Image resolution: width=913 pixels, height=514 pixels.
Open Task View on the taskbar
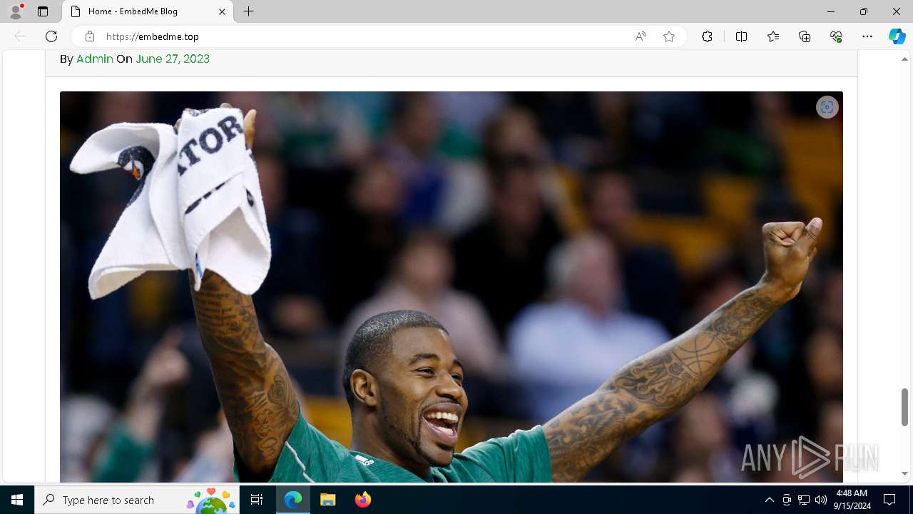257,500
